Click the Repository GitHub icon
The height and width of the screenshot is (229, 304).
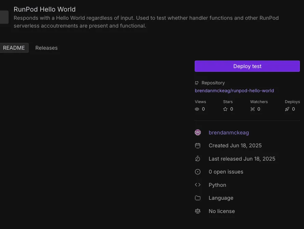coord(197,83)
